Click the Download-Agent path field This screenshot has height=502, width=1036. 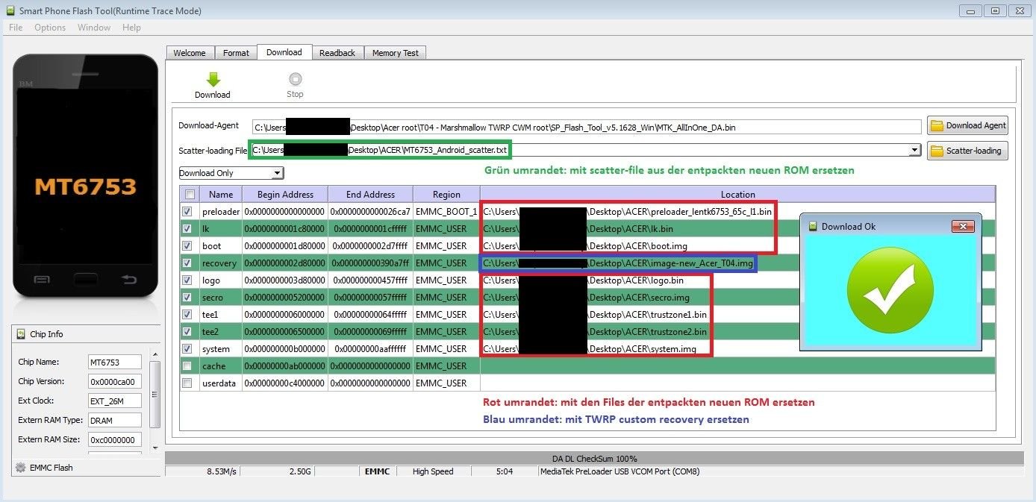point(587,128)
